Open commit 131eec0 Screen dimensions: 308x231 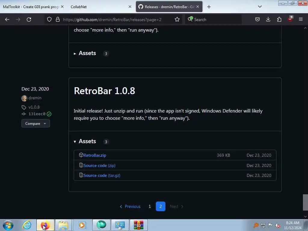(37, 114)
